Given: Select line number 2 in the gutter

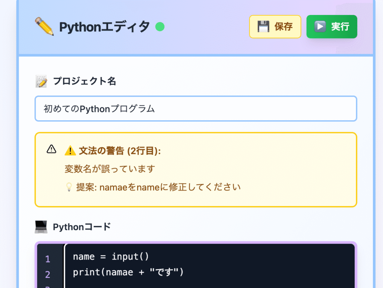Looking at the screenshot, I should pyautogui.click(x=48, y=275).
